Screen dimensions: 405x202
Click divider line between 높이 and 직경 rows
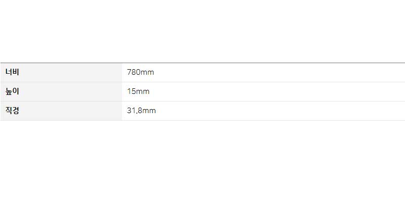tap(202, 102)
